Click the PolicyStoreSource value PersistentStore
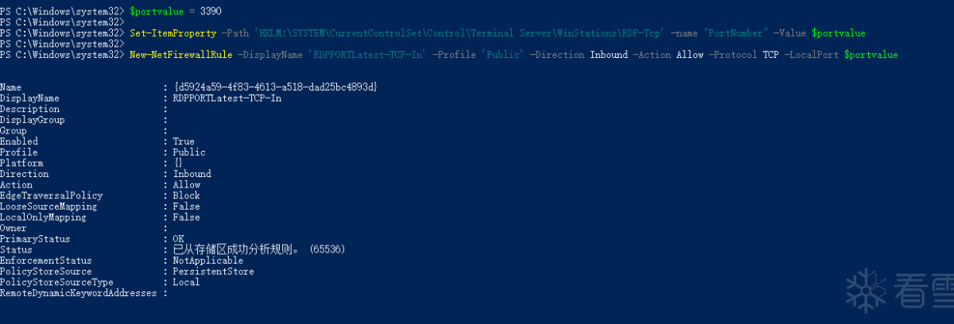Screen dimensions: 954x324 click(214, 272)
